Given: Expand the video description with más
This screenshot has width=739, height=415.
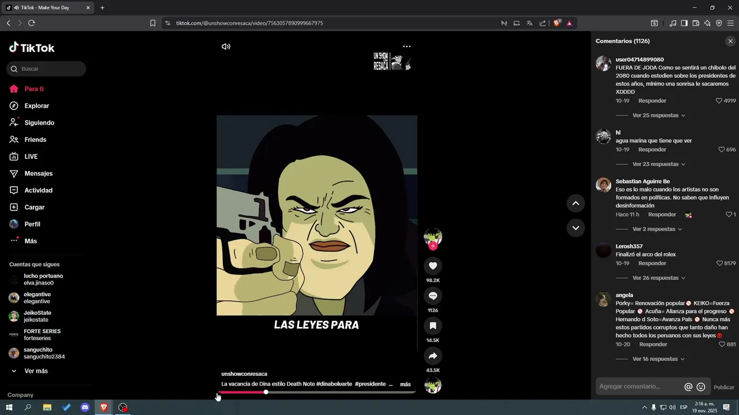Looking at the screenshot, I should (405, 384).
